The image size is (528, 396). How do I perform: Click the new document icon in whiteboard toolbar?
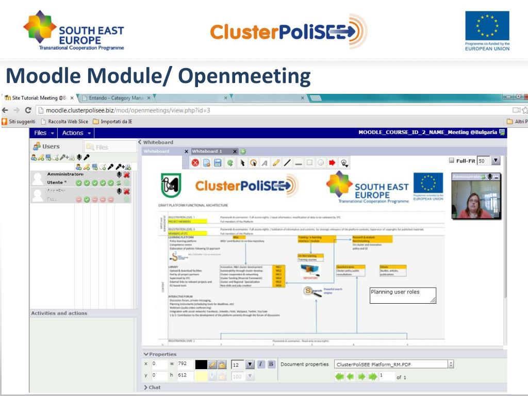pyautogui.click(x=206, y=163)
